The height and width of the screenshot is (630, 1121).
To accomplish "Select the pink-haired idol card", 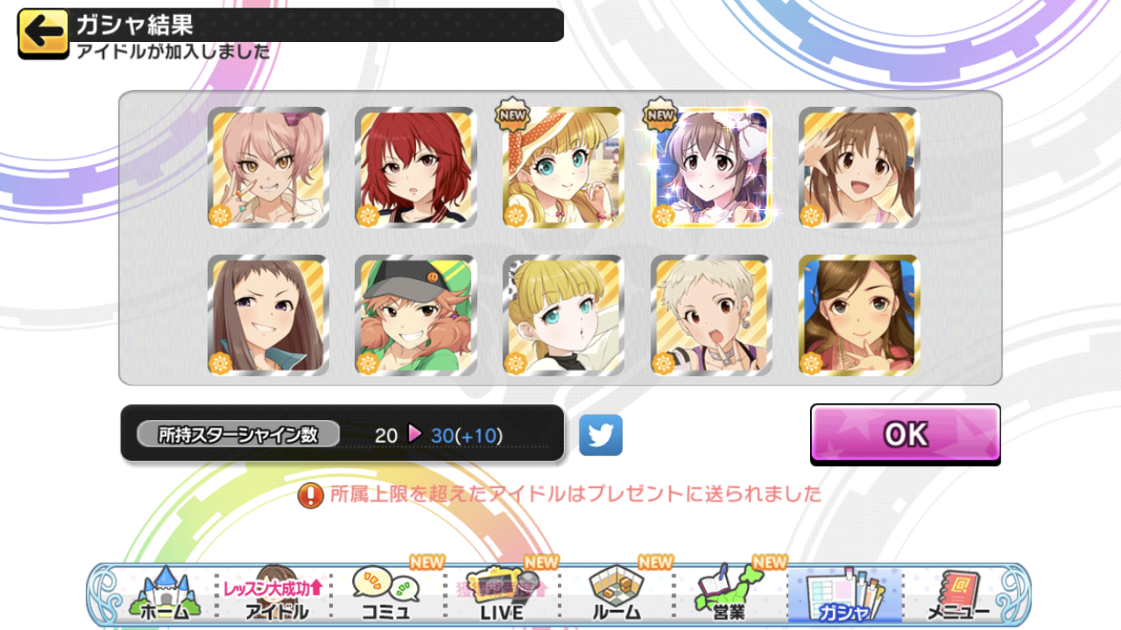I will click(x=268, y=168).
